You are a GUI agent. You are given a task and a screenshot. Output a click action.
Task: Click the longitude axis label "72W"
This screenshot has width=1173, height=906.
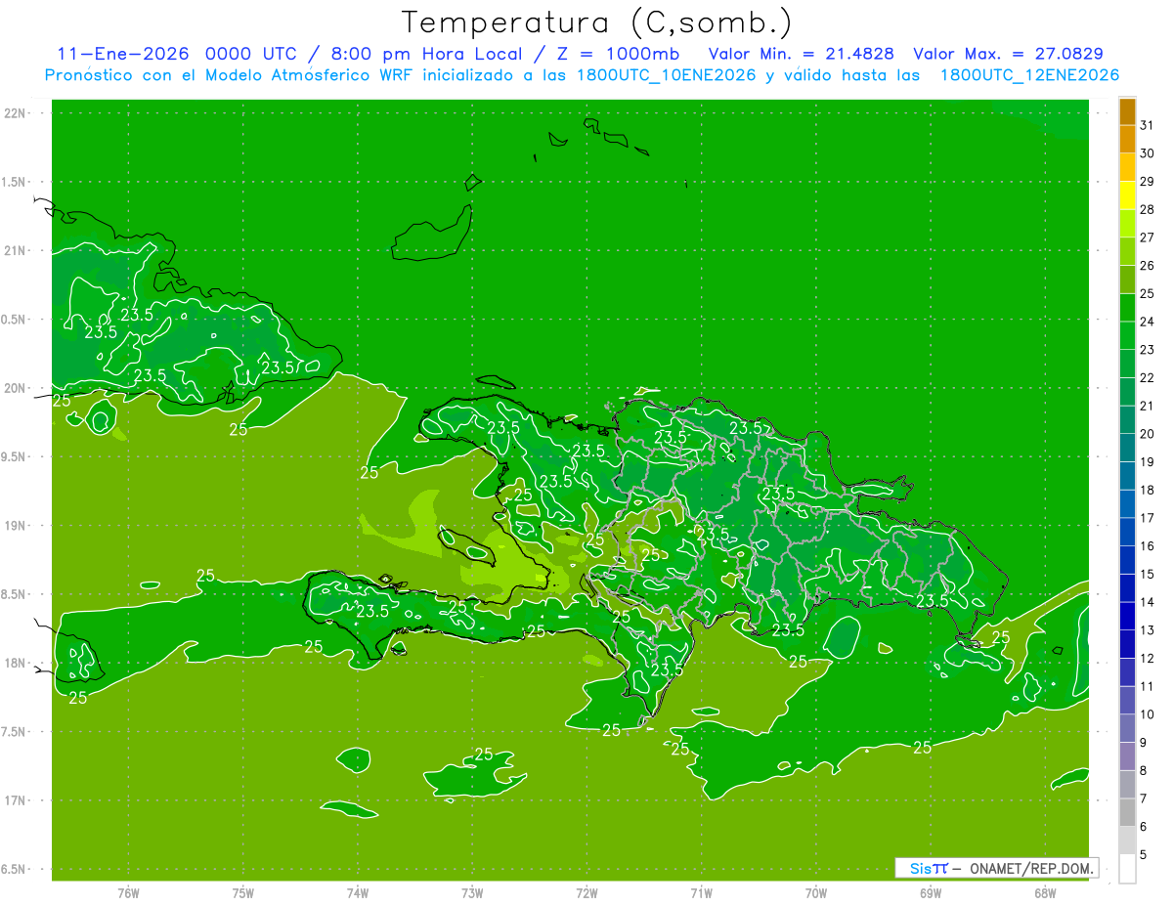pyautogui.click(x=586, y=892)
